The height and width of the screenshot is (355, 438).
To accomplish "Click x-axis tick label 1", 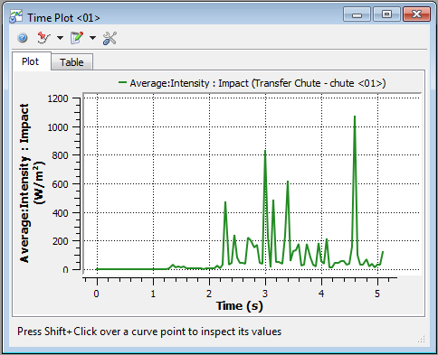I will [x=153, y=294].
